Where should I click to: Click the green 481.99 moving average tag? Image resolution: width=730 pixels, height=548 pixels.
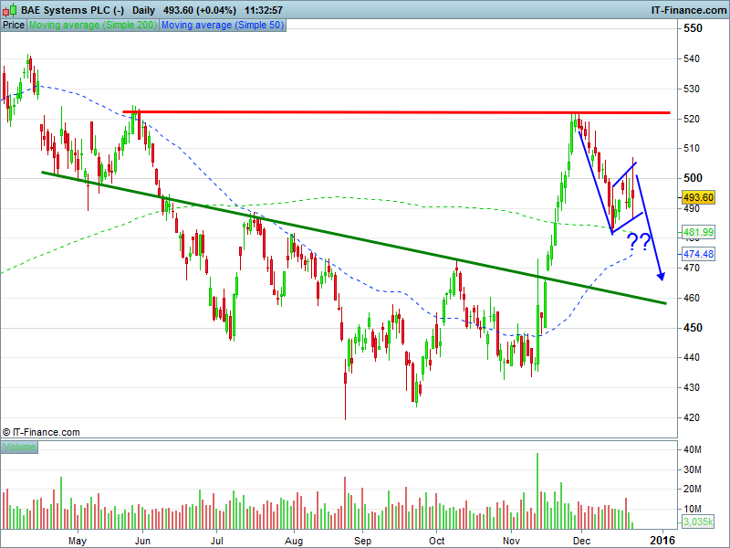click(x=697, y=232)
